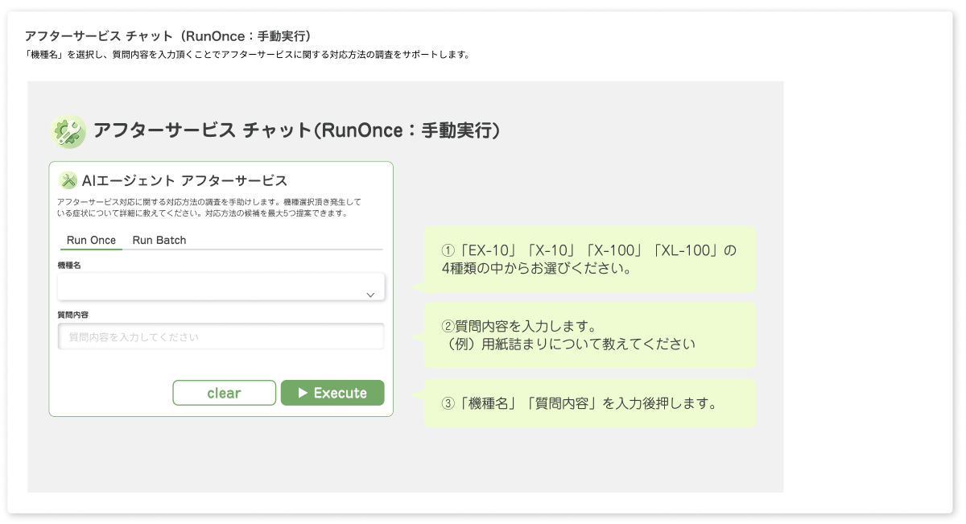Viewport: 966px width, 524px height.
Task: Click the green wrench gear logo icon
Action: point(68,131)
